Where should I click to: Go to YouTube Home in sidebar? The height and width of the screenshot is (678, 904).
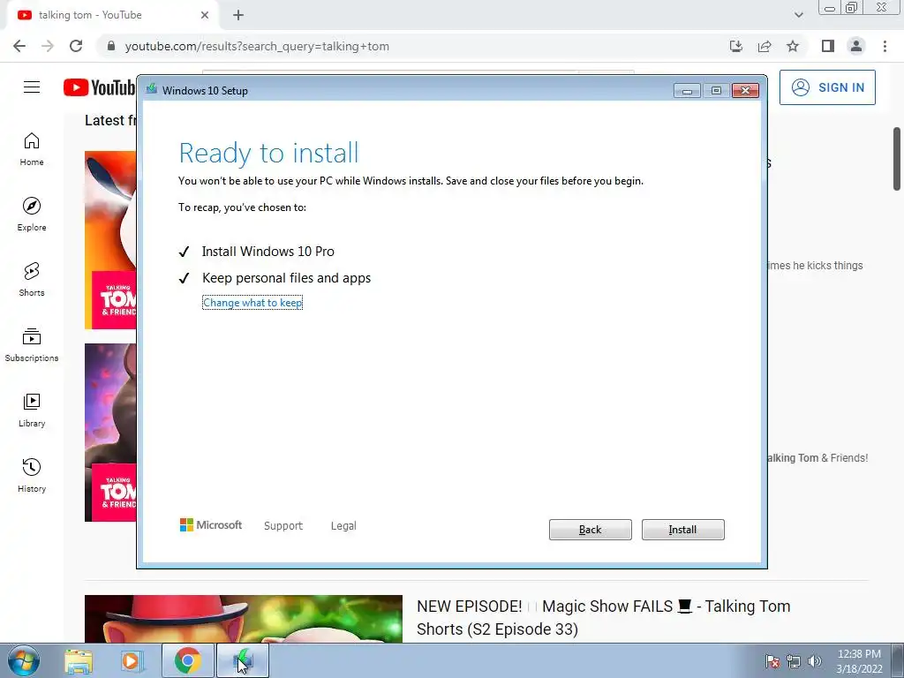(x=32, y=149)
